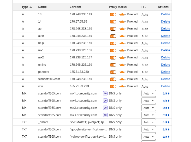191x142 pixels.
Task: Delete the standoff365.com A record
Action: pyautogui.click(x=166, y=79)
